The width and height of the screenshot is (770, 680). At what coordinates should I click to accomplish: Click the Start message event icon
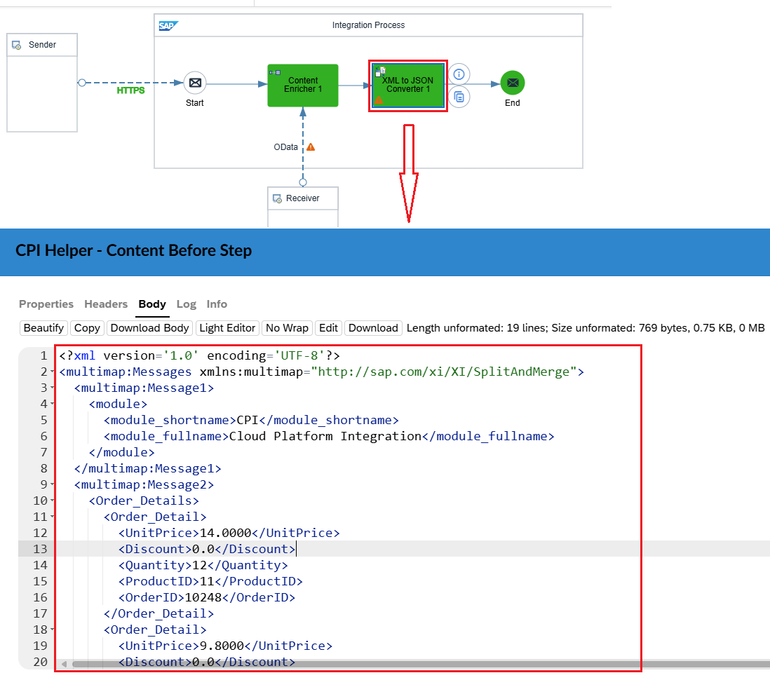pyautogui.click(x=195, y=83)
